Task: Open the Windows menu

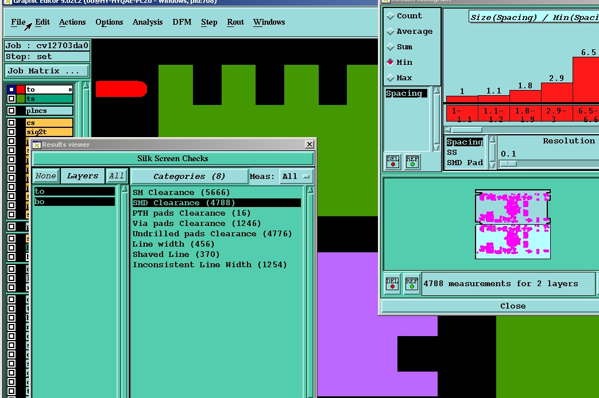Action: [x=269, y=22]
